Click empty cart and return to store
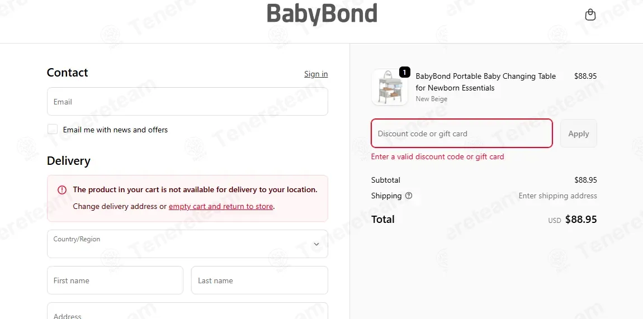The width and height of the screenshot is (643, 319). click(221, 206)
